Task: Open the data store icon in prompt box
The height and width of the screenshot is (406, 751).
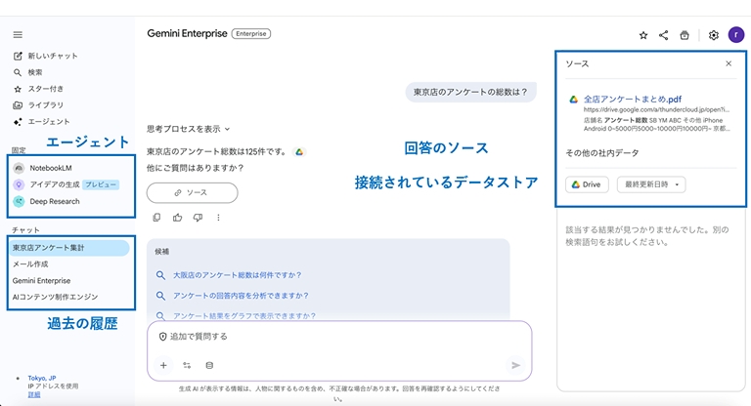Action: click(x=209, y=365)
